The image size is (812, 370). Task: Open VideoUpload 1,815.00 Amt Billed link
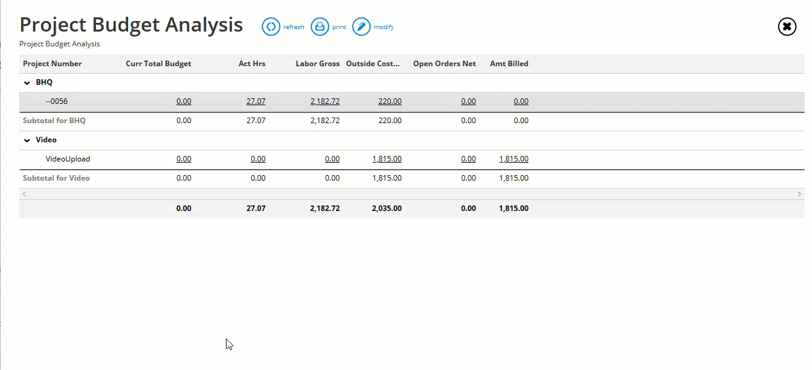pyautogui.click(x=514, y=159)
